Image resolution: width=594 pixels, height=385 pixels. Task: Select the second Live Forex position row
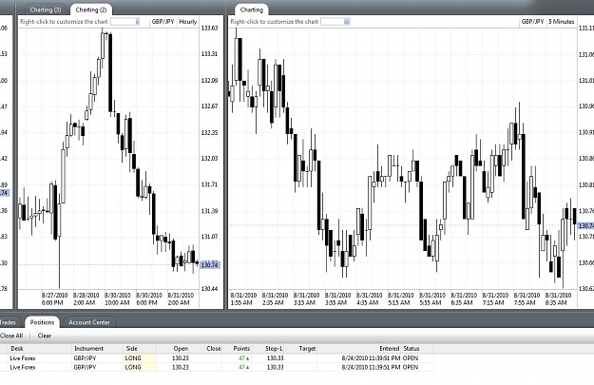[217, 367]
